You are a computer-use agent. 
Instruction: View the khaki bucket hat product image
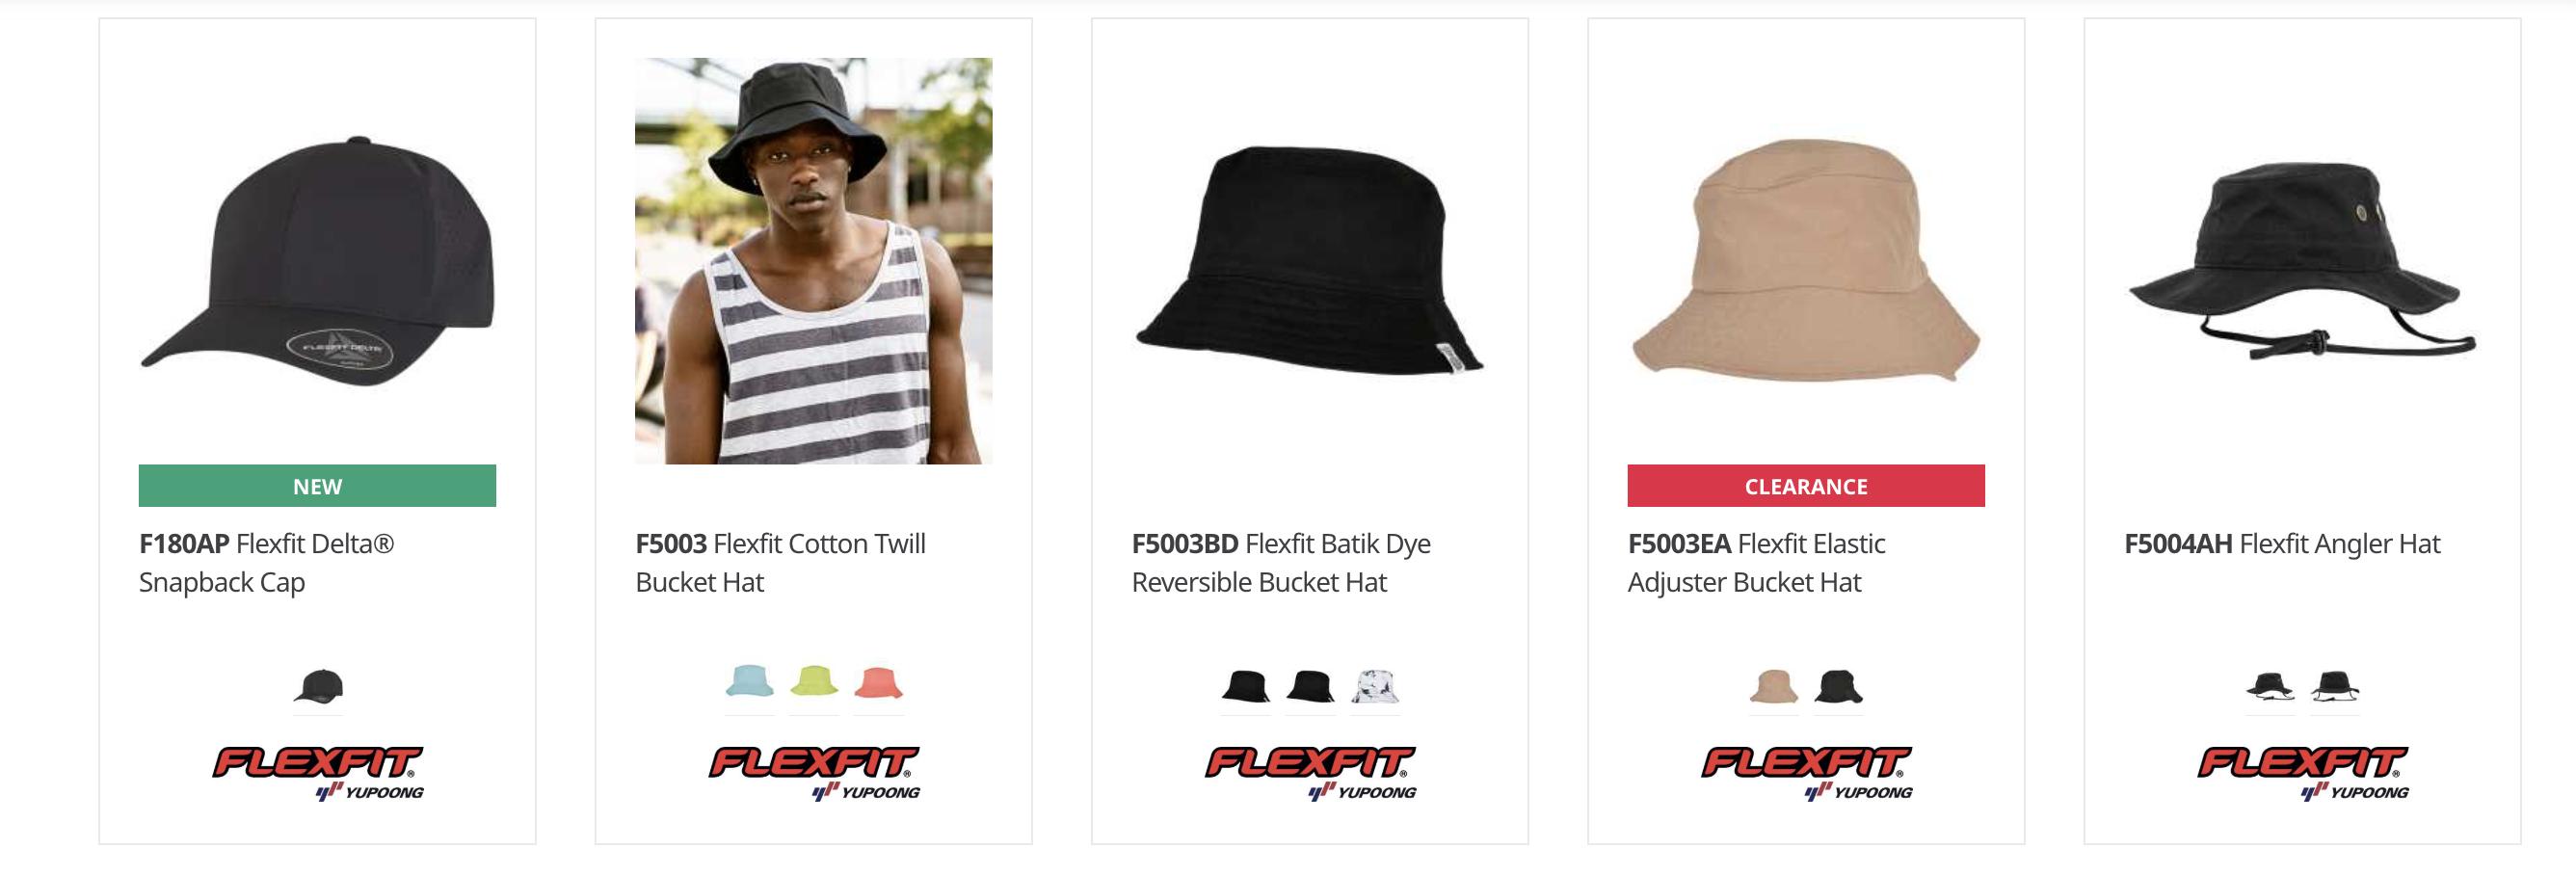(x=1805, y=261)
